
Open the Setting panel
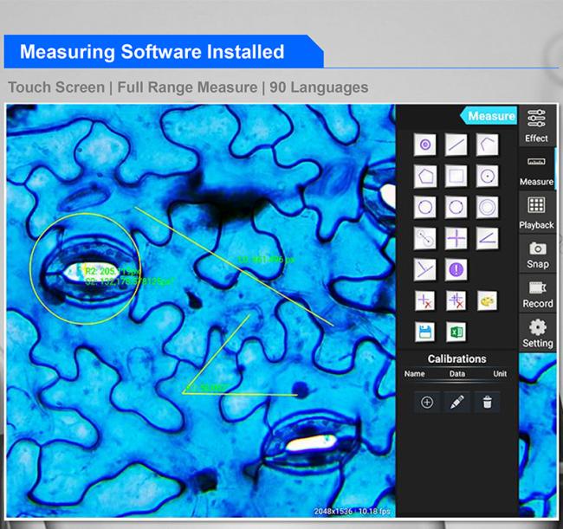click(537, 332)
